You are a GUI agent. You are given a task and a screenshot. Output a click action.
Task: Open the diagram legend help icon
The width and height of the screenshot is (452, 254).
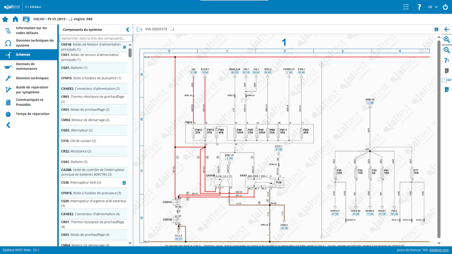(x=446, y=60)
